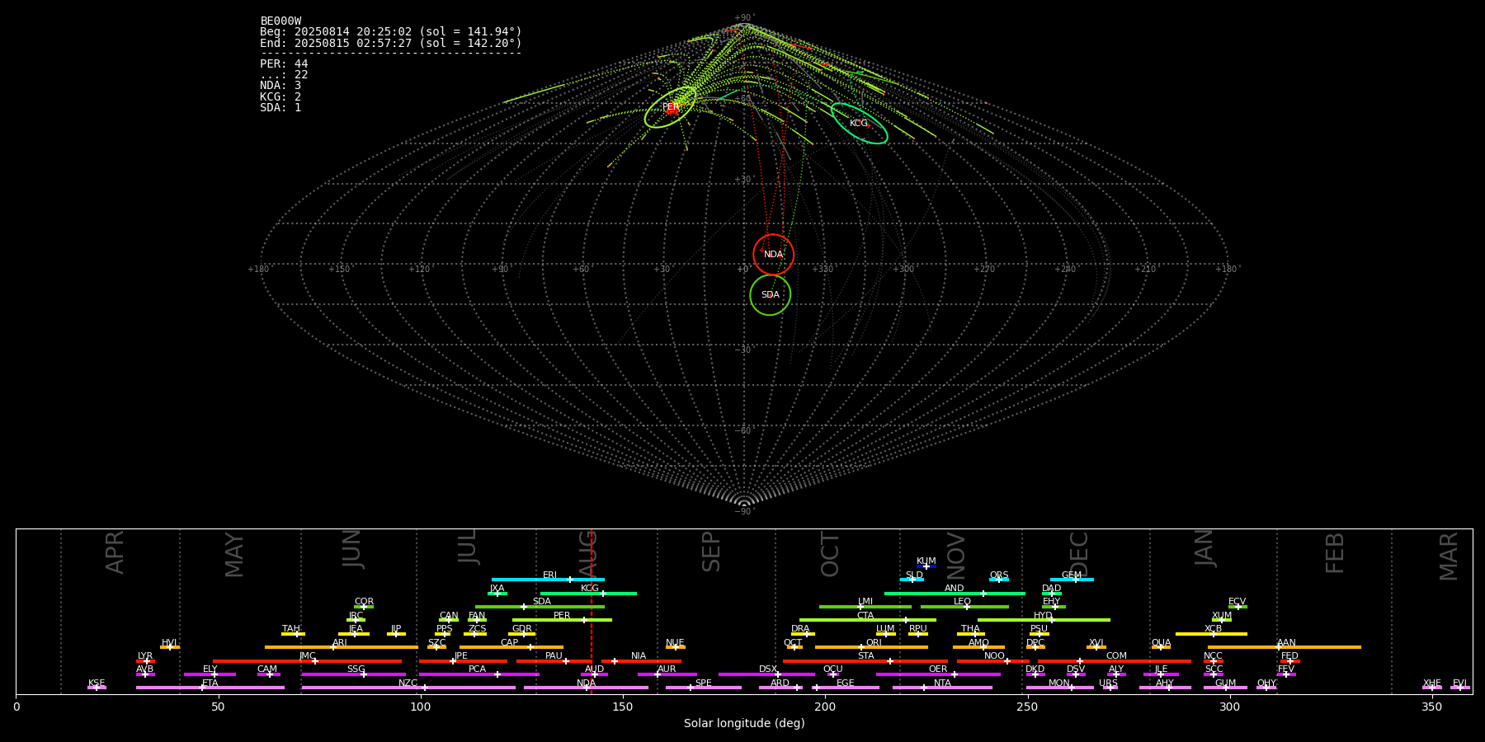Image resolution: width=1485 pixels, height=742 pixels.
Task: Click the NIA red bar
Action: [641, 660]
